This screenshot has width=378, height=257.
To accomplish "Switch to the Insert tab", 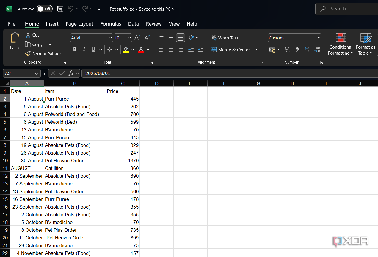I will pyautogui.click(x=52, y=24).
